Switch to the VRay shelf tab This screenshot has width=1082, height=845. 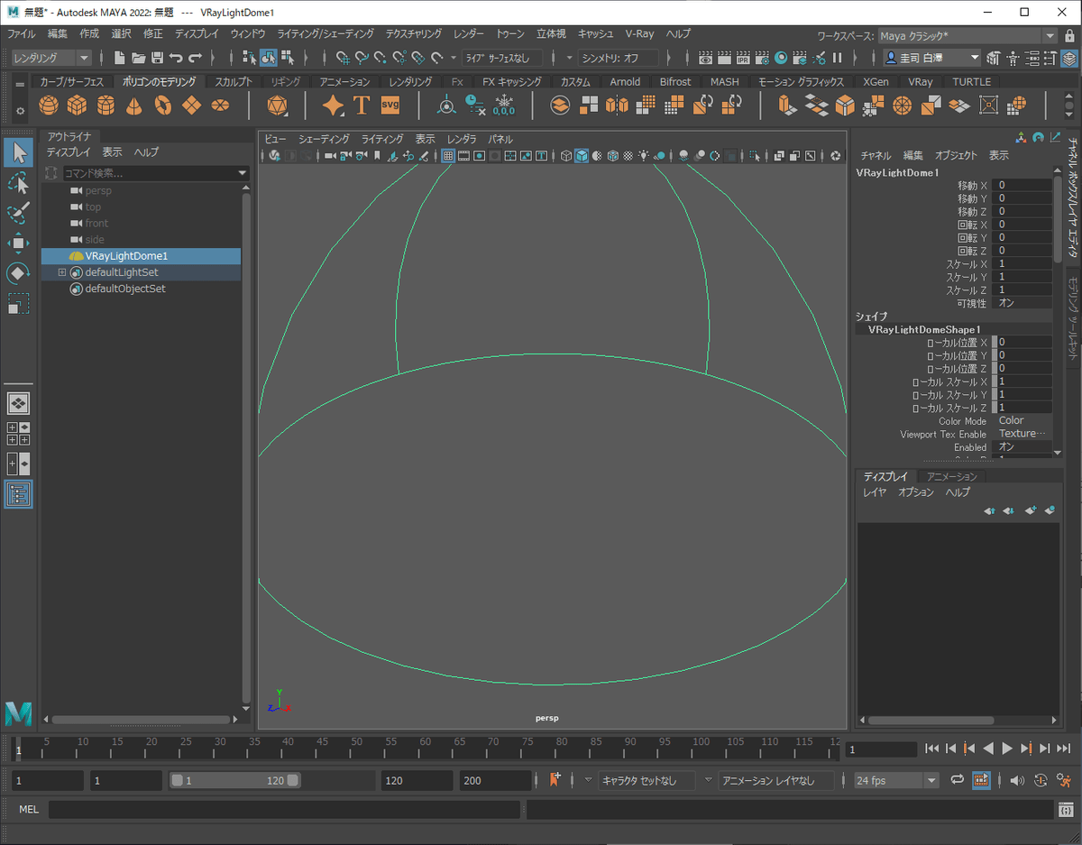coord(921,81)
